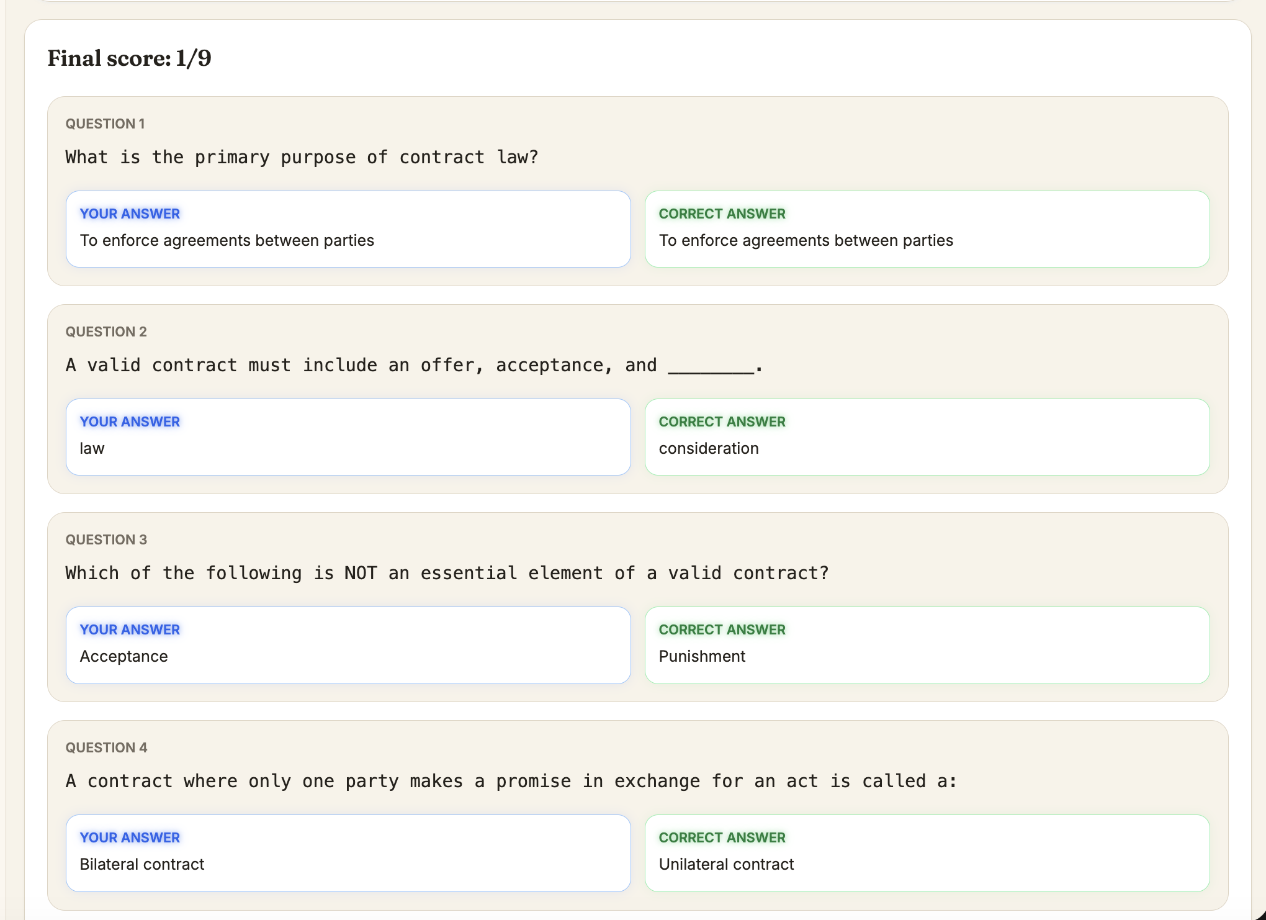Click the 'law' answer box
This screenshot has width=1266, height=920.
pos(348,437)
